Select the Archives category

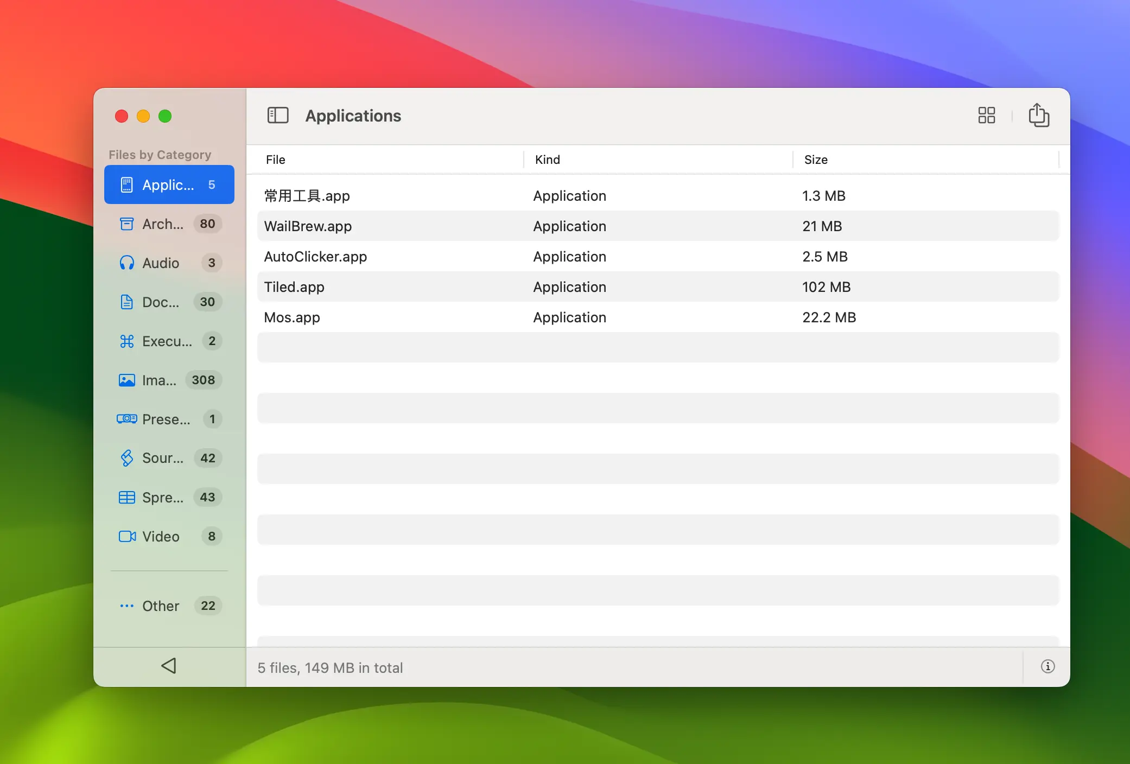(x=169, y=224)
